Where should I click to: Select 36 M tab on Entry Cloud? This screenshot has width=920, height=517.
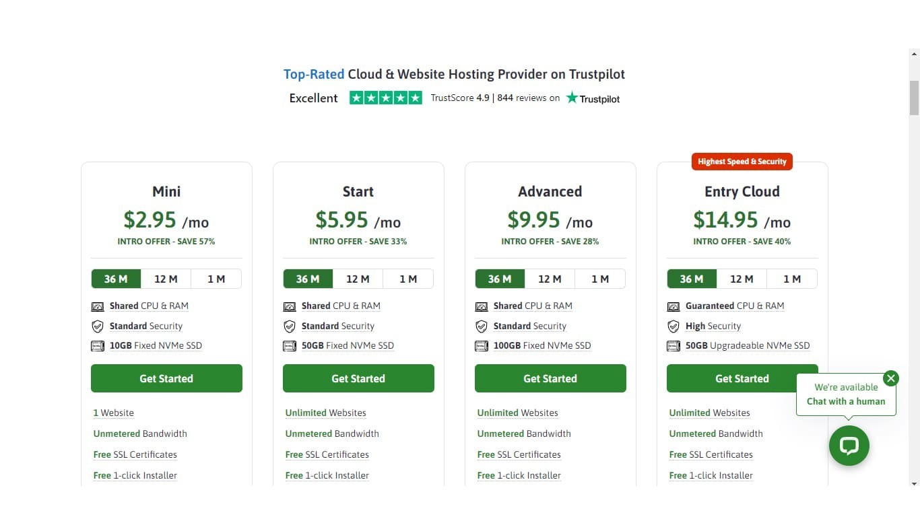692,279
